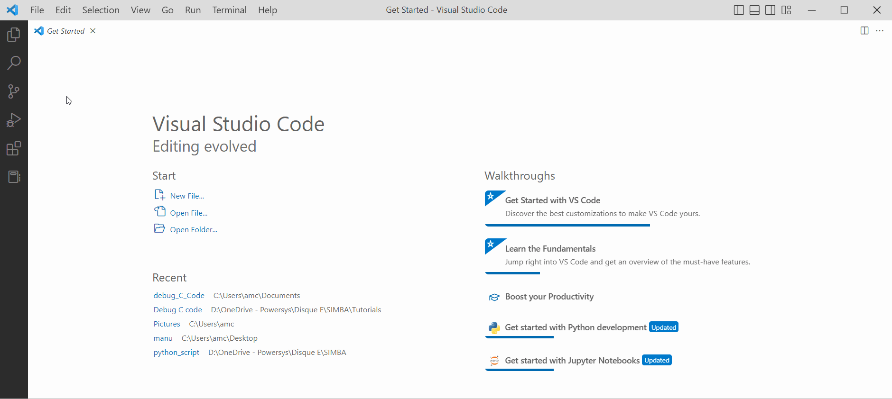Open the View menu
This screenshot has width=892, height=399.
click(140, 10)
